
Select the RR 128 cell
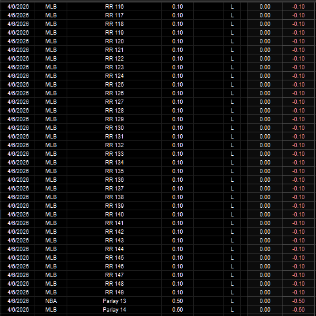(114, 111)
